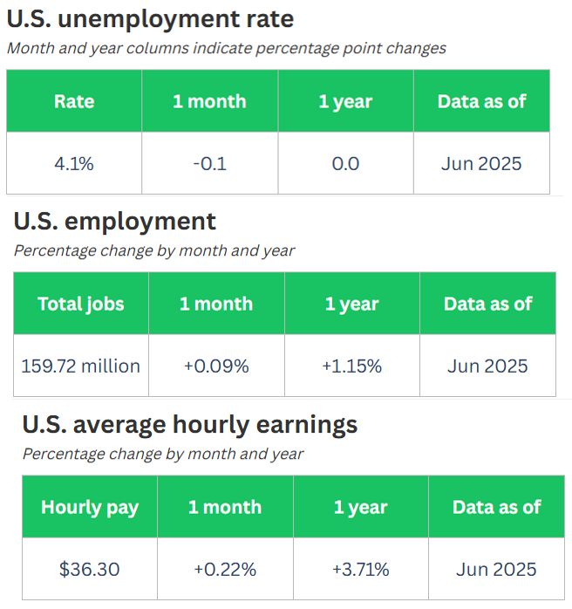Click Jun 2025 in the employment table
The image size is (572, 609).
coord(487,366)
